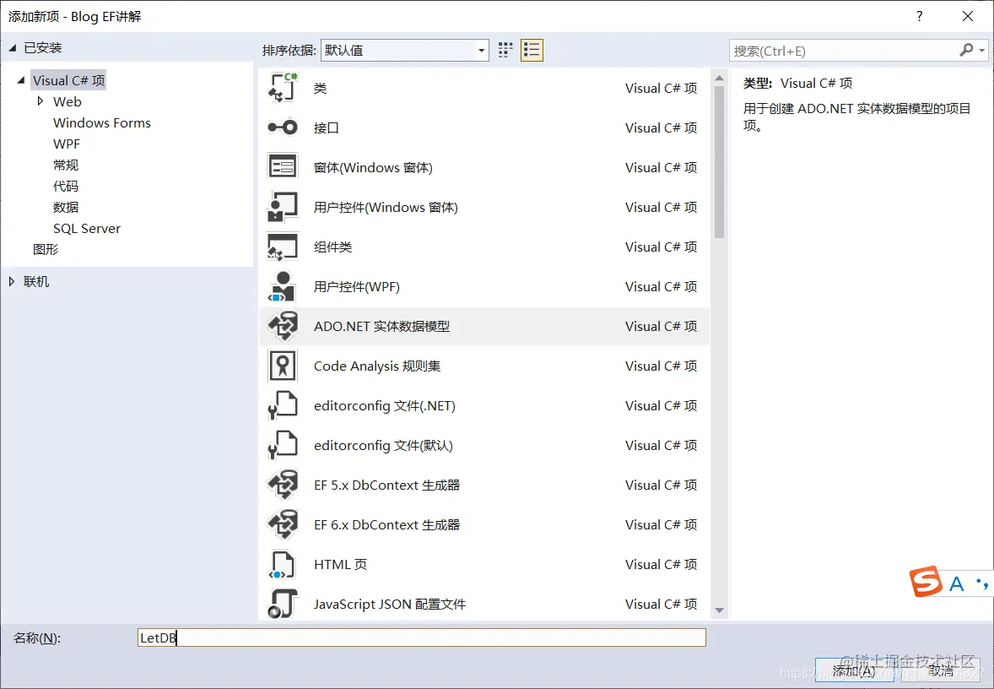Select the WPF category
The image size is (994, 689).
(x=67, y=144)
